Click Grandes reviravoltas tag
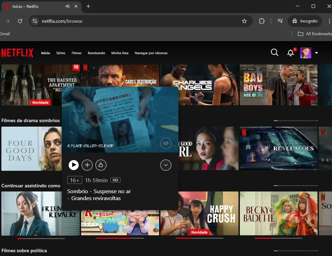The height and width of the screenshot is (256, 332). (x=96, y=198)
